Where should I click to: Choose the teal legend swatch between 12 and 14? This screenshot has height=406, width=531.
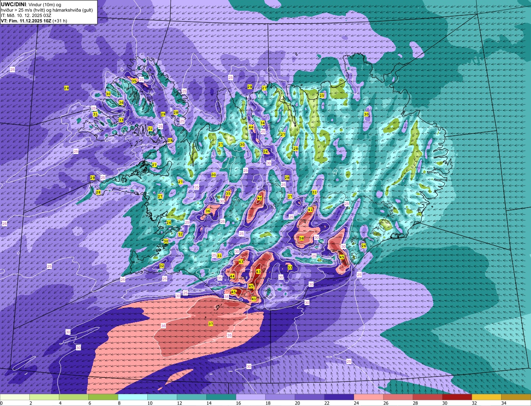pos(192,397)
